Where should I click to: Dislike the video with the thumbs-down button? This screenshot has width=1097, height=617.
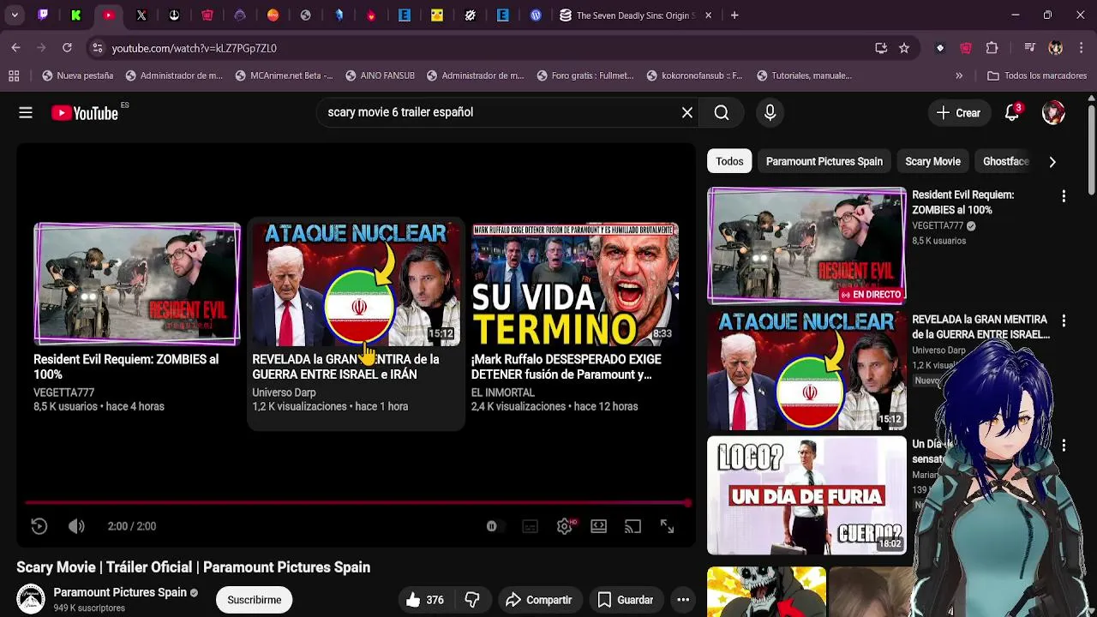[x=472, y=600]
